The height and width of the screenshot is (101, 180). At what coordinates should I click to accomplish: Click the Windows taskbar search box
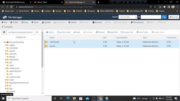coord(29,98)
